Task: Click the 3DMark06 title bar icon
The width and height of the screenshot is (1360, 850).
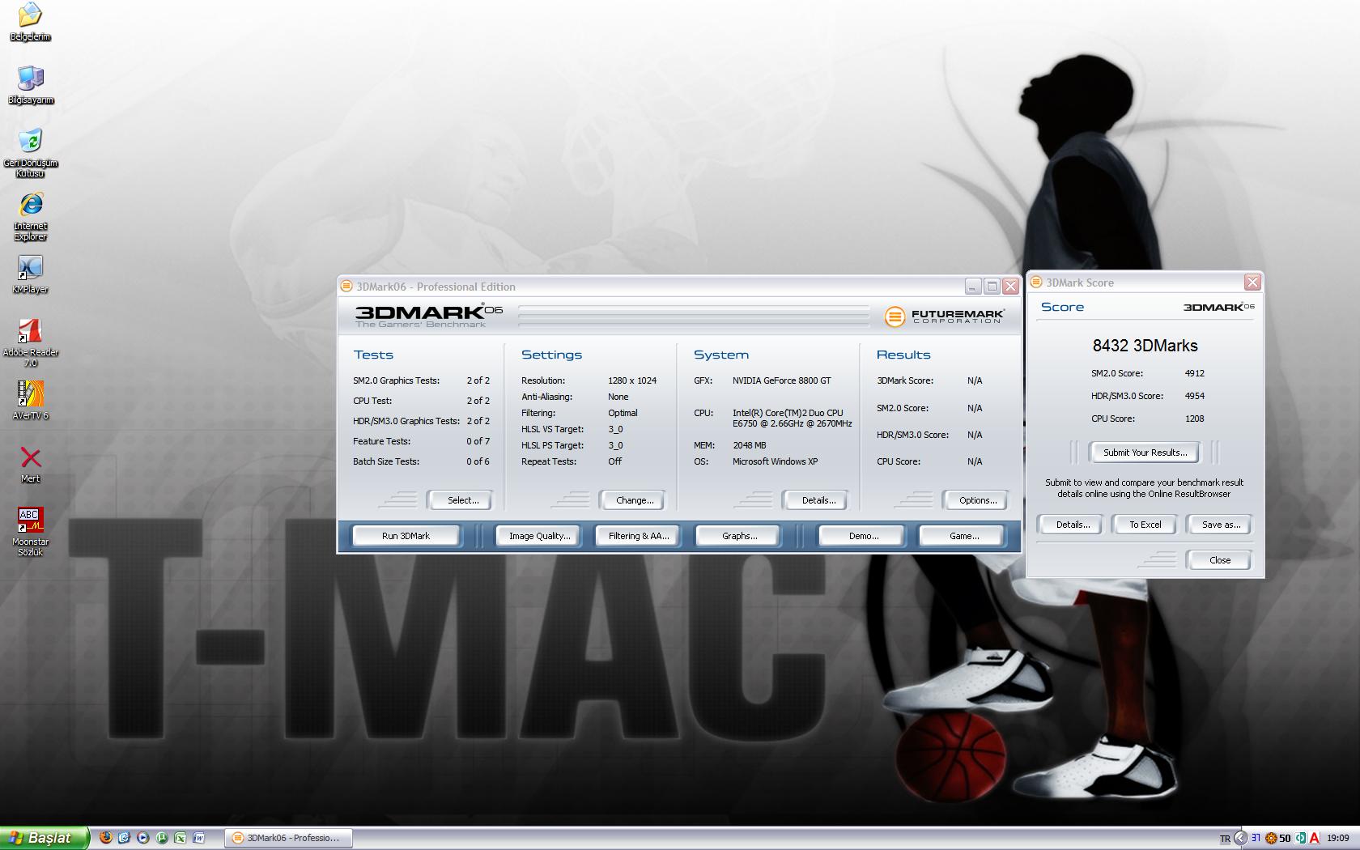Action: pos(346,286)
